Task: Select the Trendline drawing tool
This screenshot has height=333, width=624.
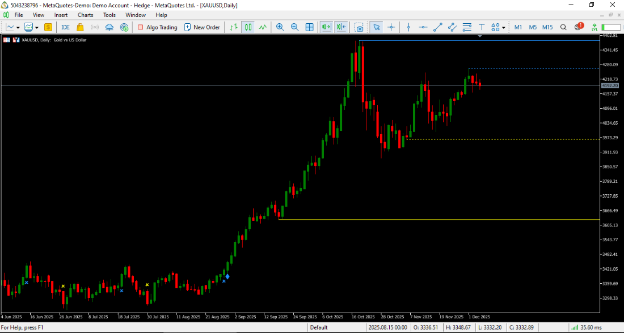Action: point(437,27)
